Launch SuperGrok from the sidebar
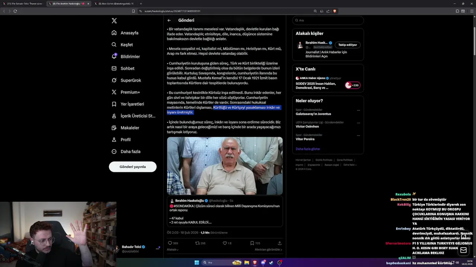The width and height of the screenshot is (476, 267). (126, 80)
